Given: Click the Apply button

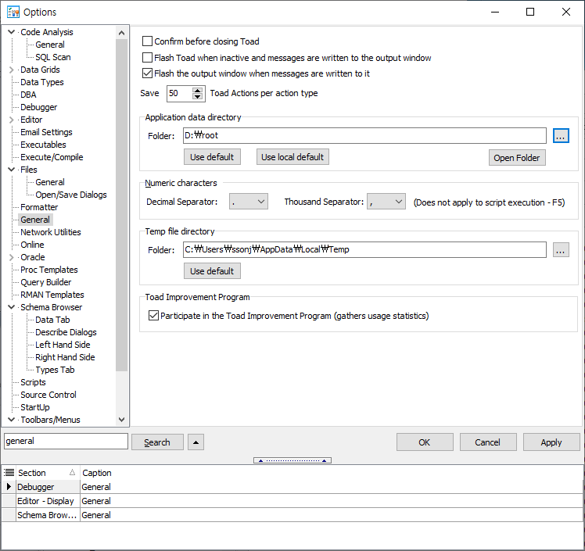Looking at the screenshot, I should coord(551,442).
